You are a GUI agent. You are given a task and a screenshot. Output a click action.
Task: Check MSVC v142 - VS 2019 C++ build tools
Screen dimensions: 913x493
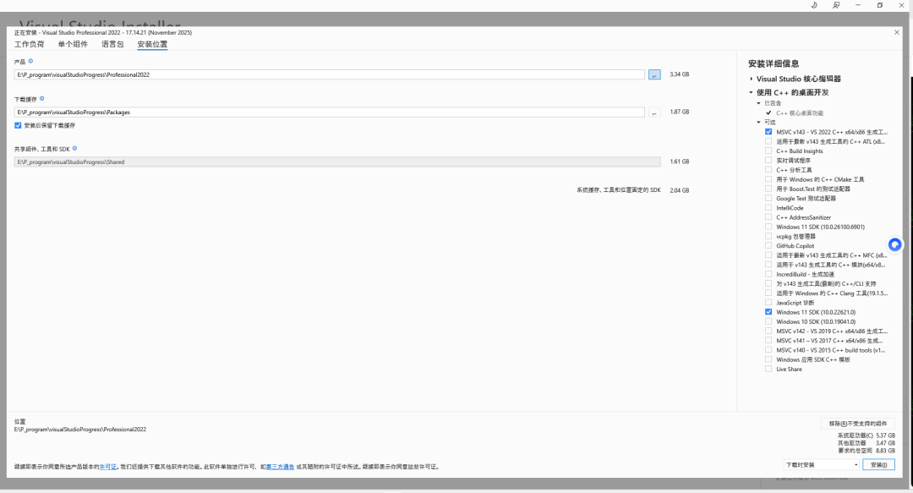point(768,331)
